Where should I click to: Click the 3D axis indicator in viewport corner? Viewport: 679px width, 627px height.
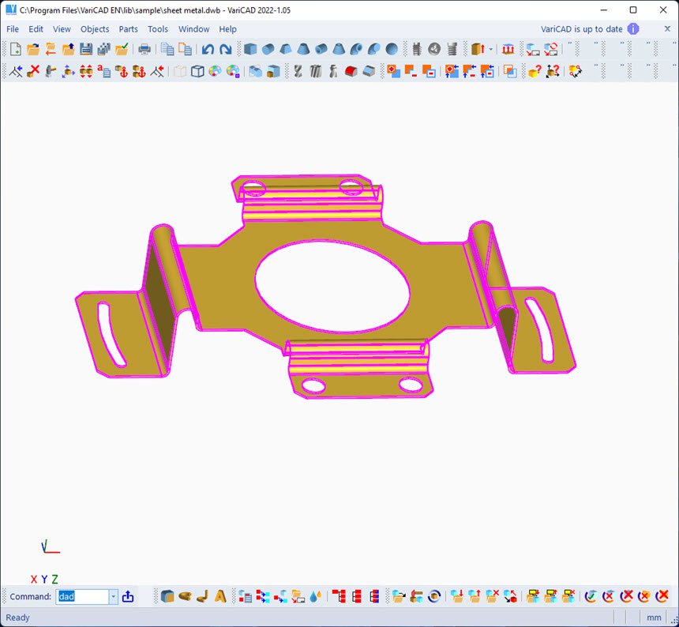tap(51, 547)
